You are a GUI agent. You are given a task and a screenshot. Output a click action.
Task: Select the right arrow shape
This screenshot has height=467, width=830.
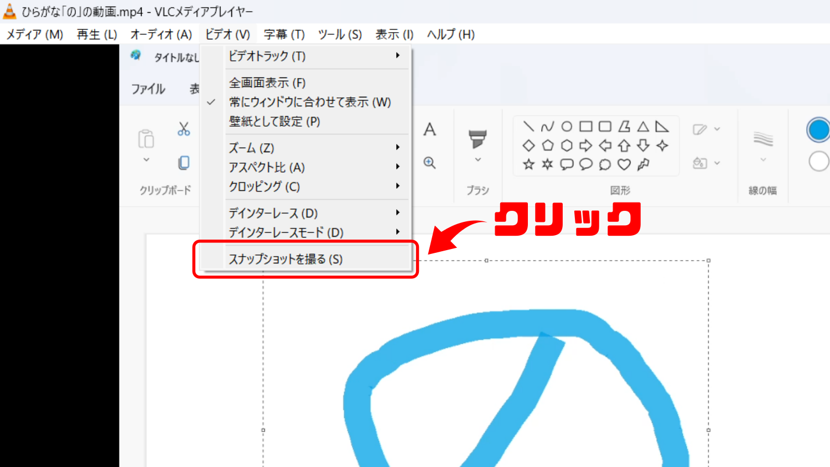586,146
